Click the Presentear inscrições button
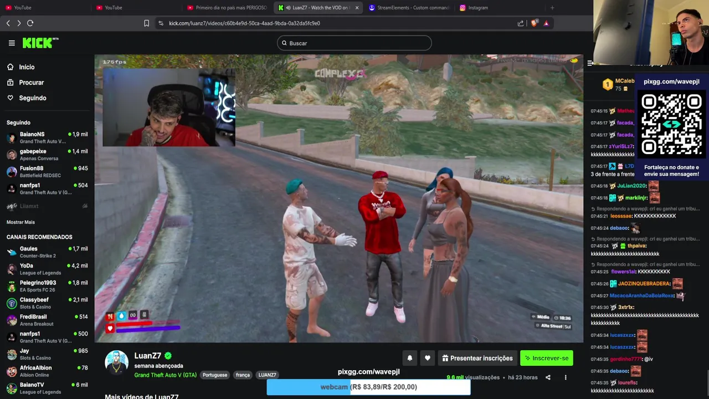Viewport: 709px width, 399px height. coord(477,358)
